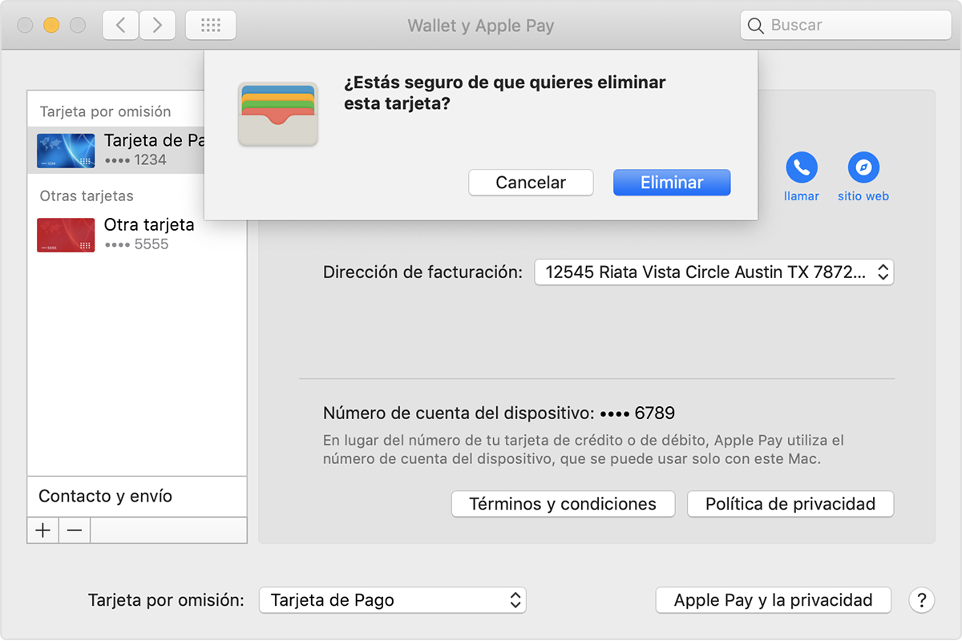
Task: Click the llamar label link
Action: (801, 196)
